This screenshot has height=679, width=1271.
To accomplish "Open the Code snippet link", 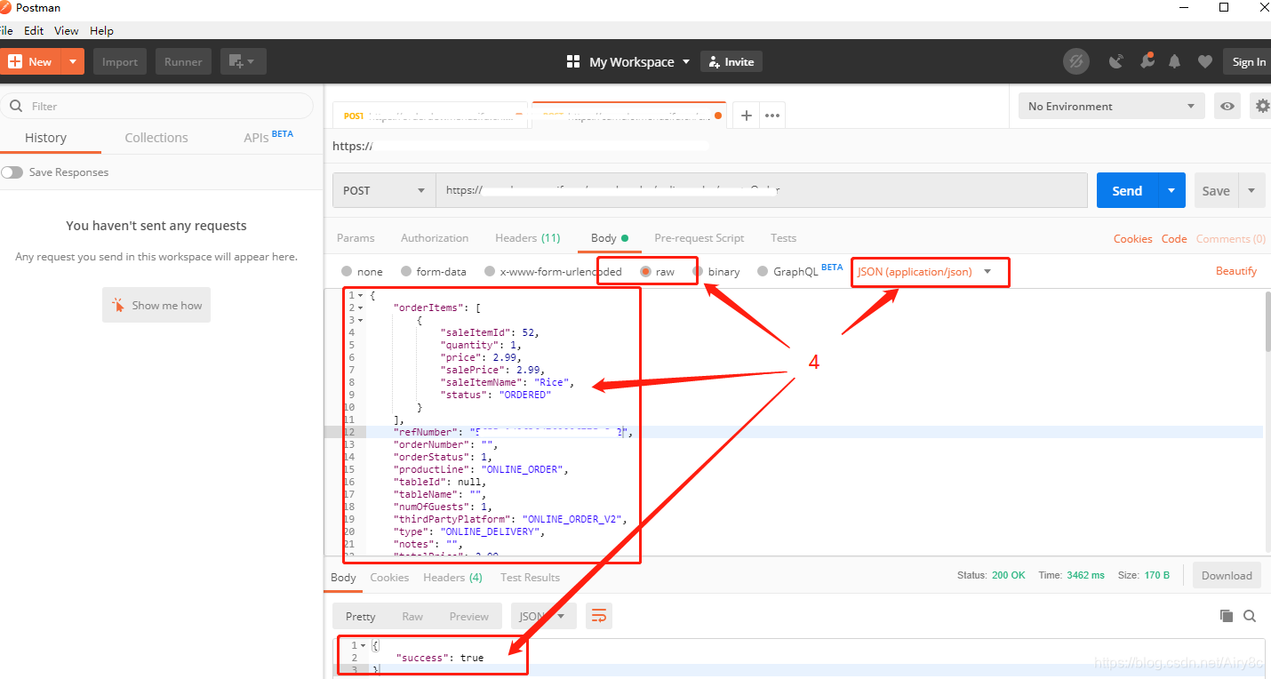I will pos(1174,239).
